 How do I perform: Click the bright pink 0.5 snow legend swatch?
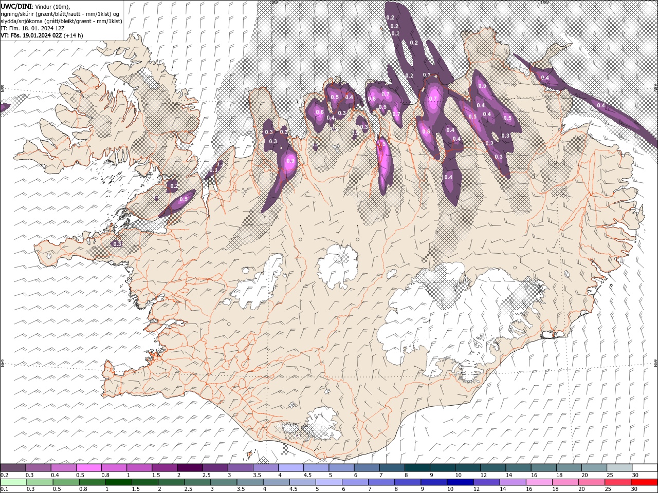(x=88, y=468)
